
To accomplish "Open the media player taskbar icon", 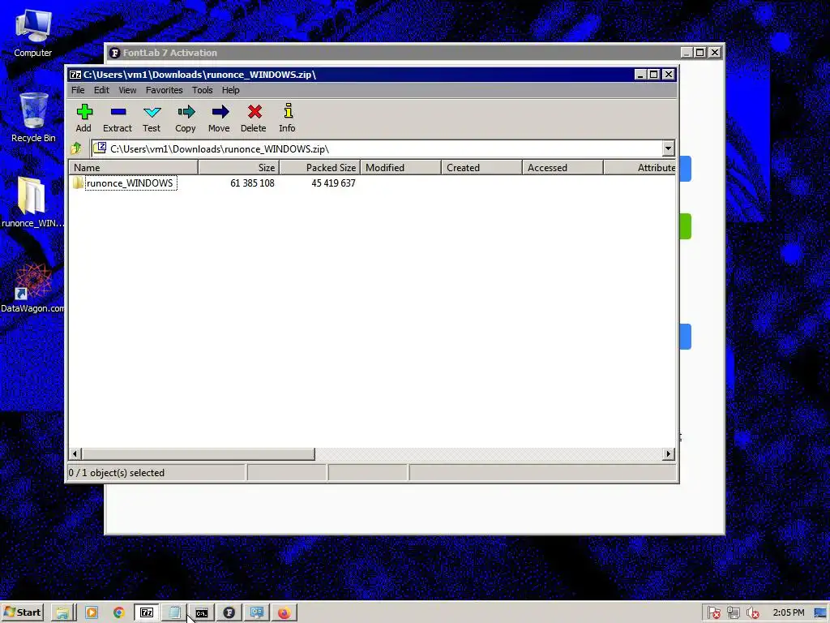I will tap(91, 613).
